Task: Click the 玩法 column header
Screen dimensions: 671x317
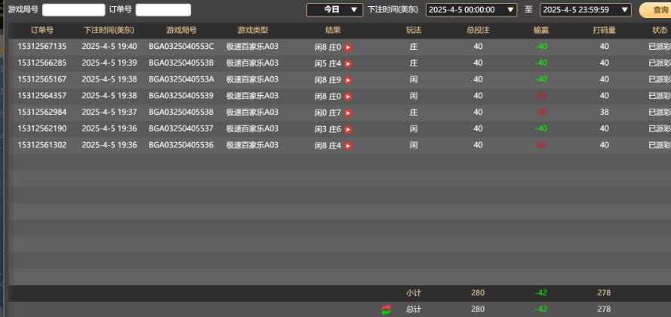Action: [x=414, y=30]
